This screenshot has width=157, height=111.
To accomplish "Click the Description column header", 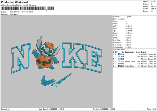I will pyautogui.click(x=129, y=52).
